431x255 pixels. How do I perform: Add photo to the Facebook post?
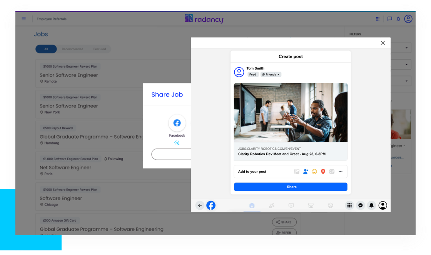(x=297, y=172)
